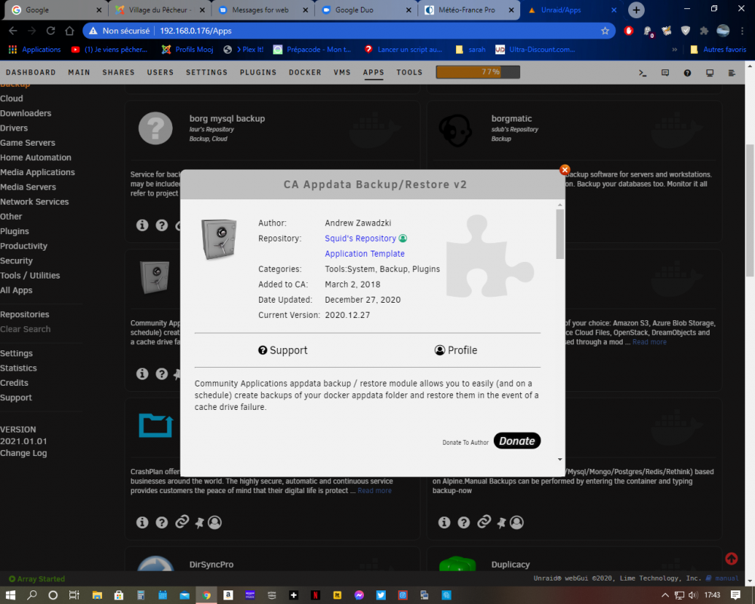
Task: Close the CA Appdata Backup popup
Action: (565, 170)
